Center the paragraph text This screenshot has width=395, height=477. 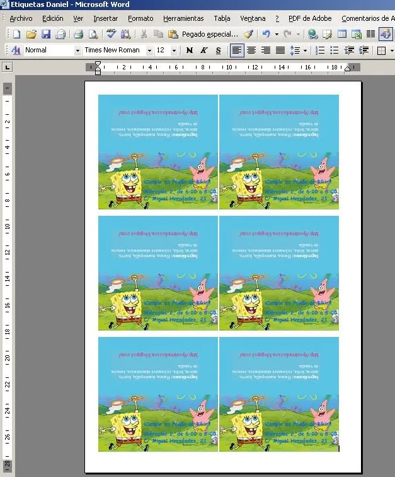pyautogui.click(x=251, y=50)
